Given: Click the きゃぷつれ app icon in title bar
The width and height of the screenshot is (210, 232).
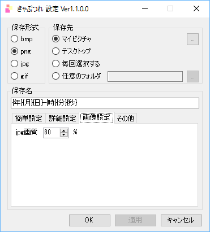Looking at the screenshot, I should click(x=8, y=8).
